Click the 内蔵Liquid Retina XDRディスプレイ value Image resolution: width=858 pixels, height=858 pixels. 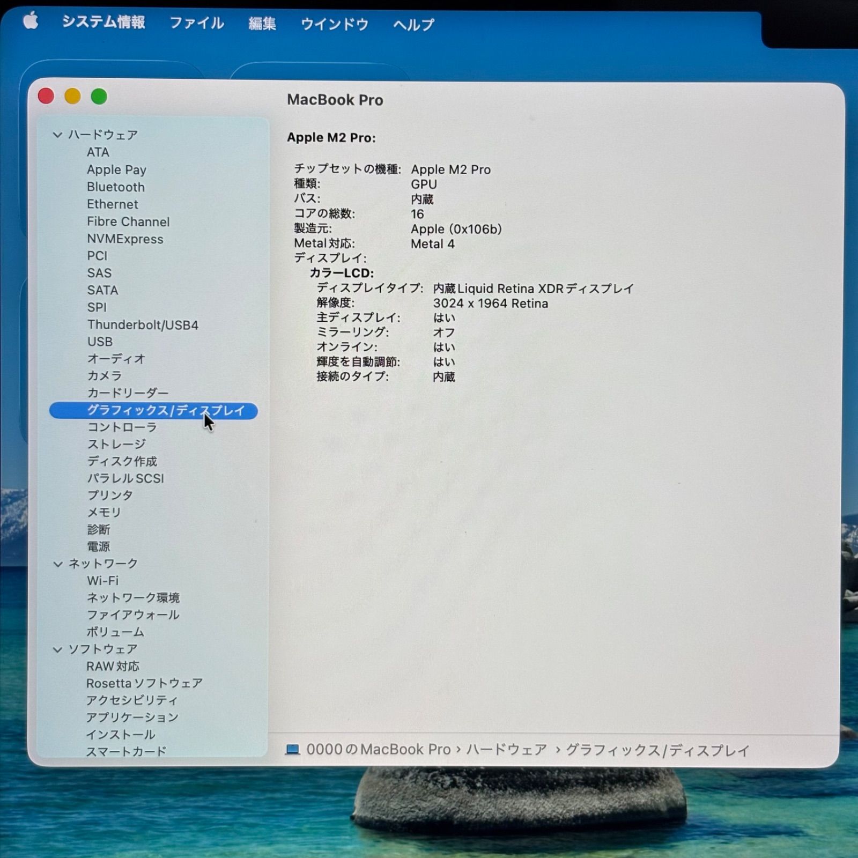pyautogui.click(x=534, y=289)
